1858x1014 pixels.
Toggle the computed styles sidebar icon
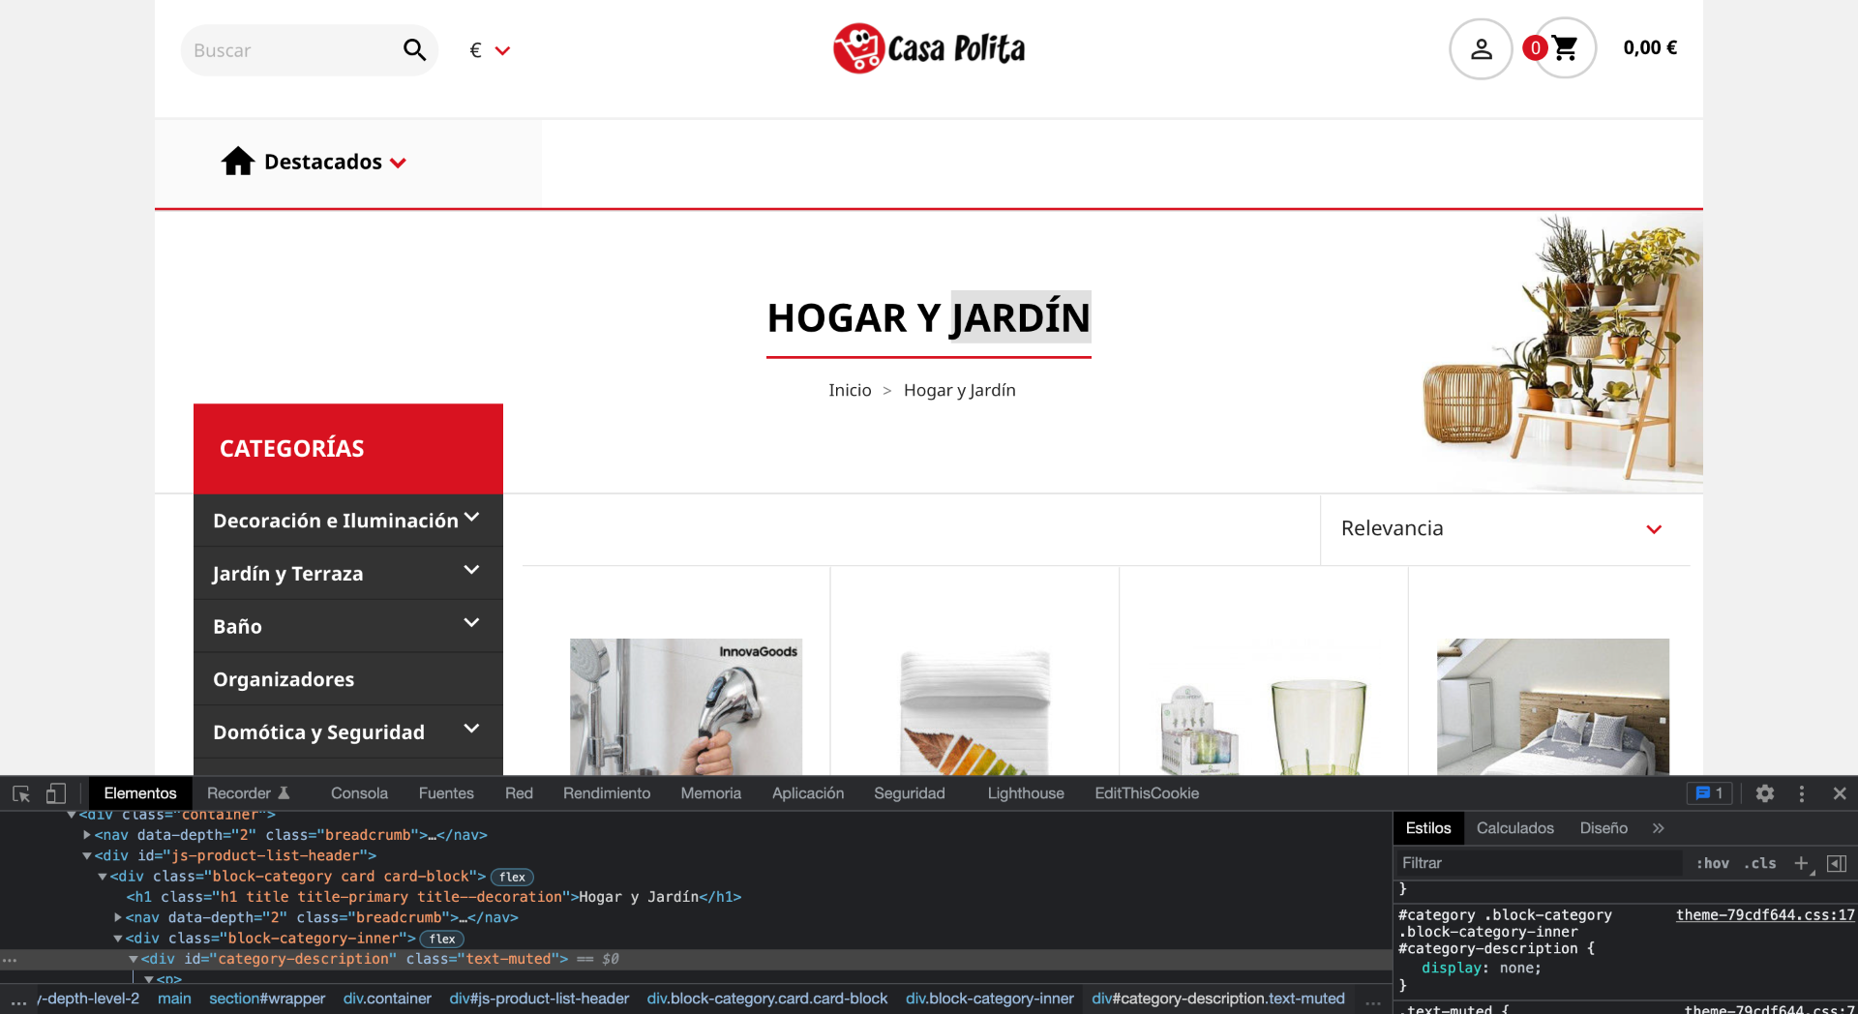pos(1837,863)
